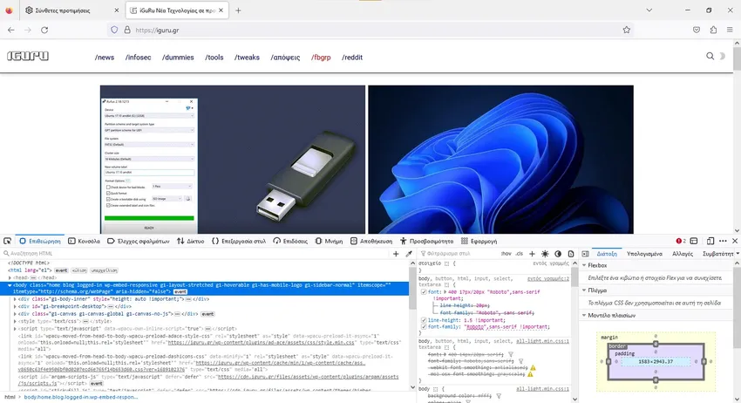
Task: Open site search magnifier on iGuru header
Action: pyautogui.click(x=710, y=56)
